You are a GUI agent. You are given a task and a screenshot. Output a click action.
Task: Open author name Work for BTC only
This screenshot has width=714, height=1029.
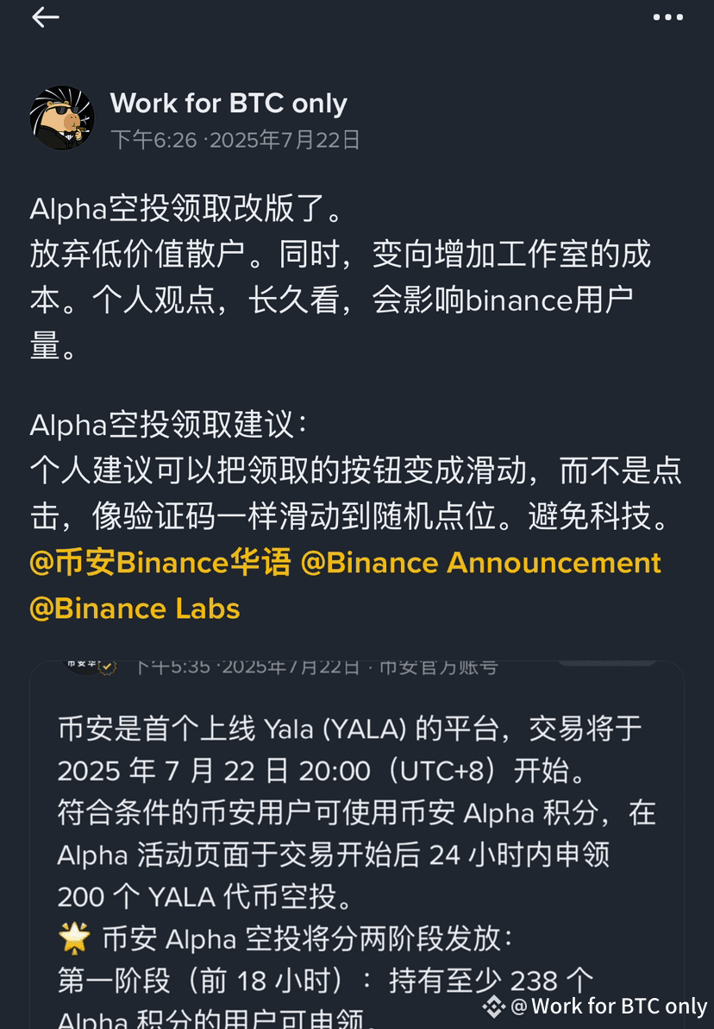click(229, 103)
